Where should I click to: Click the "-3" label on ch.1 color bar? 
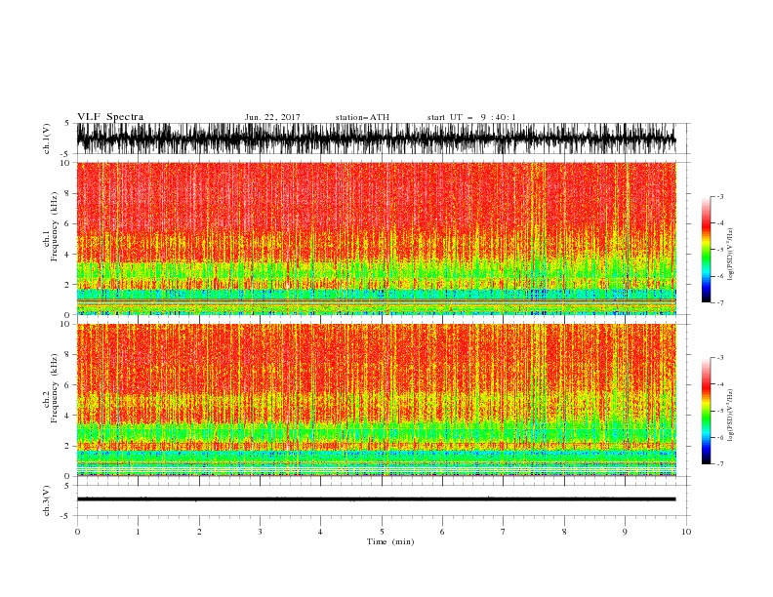pyautogui.click(x=720, y=196)
